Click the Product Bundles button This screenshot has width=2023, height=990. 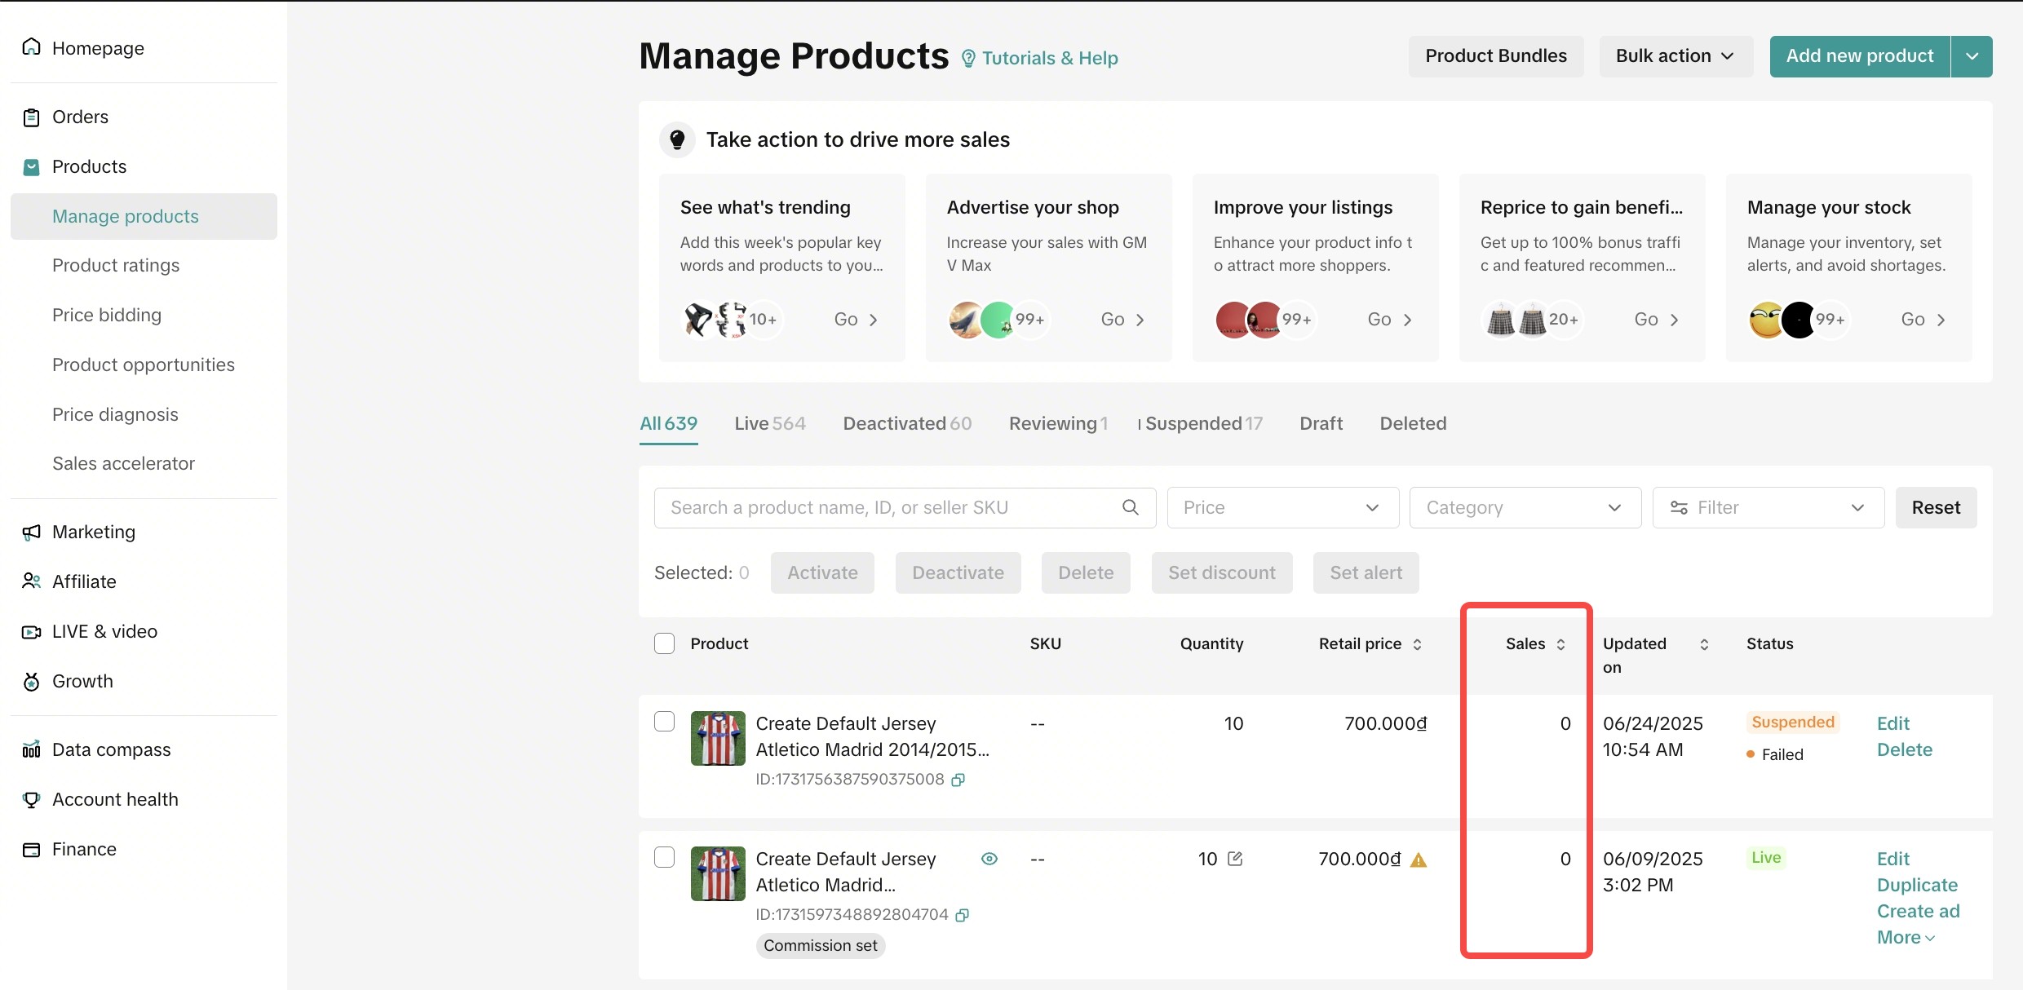point(1495,56)
